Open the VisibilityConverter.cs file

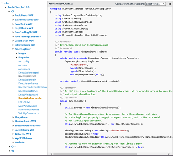point(29,114)
